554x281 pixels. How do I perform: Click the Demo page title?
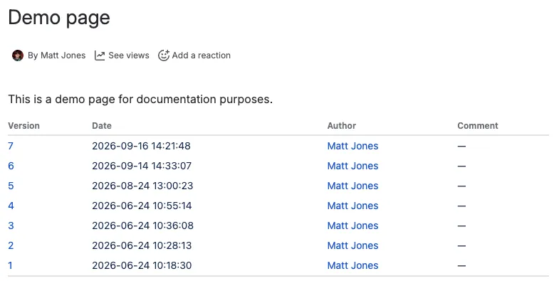pos(59,18)
